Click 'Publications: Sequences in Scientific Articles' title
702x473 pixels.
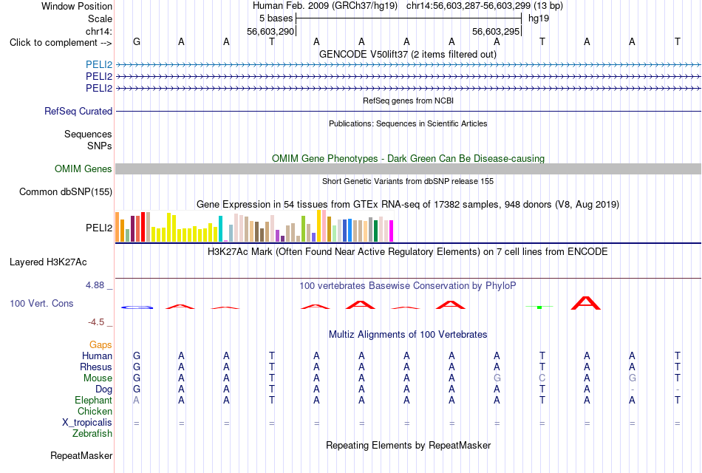coord(408,123)
